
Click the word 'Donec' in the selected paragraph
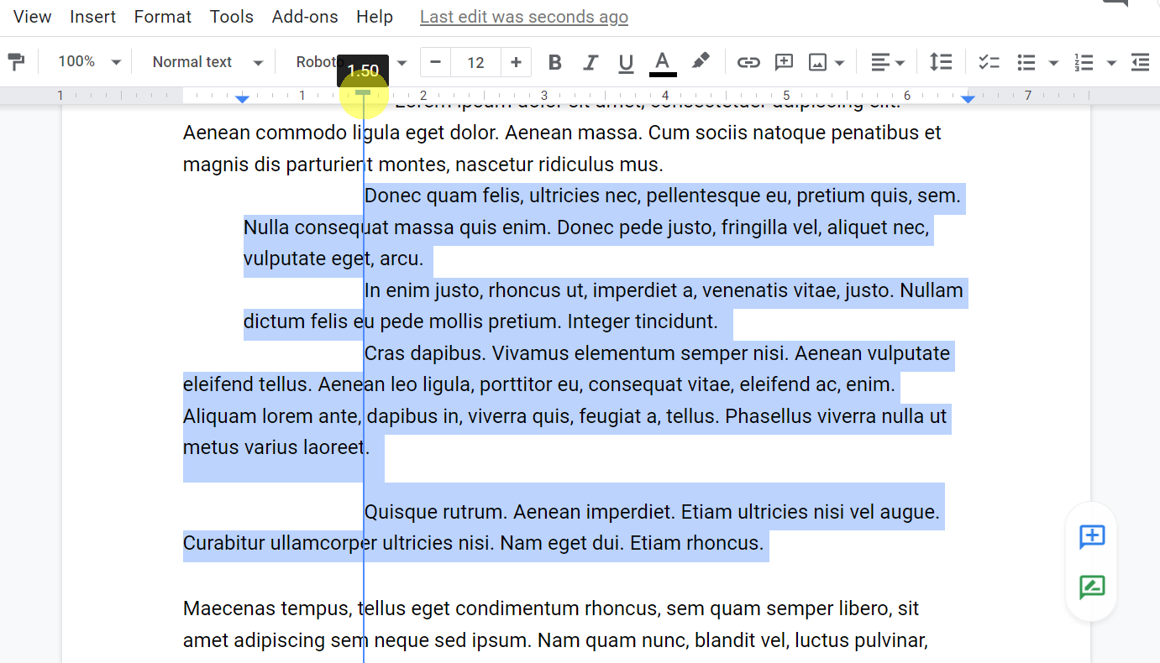click(x=392, y=196)
